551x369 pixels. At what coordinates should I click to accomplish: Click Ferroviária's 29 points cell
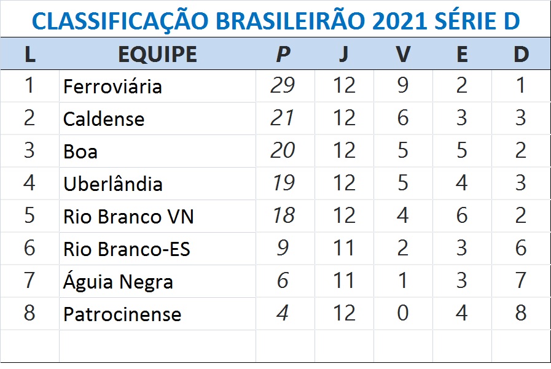(283, 85)
